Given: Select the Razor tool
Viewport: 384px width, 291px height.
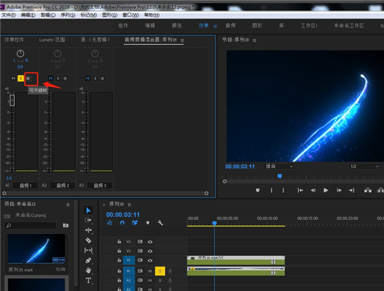Looking at the screenshot, I should [x=88, y=240].
